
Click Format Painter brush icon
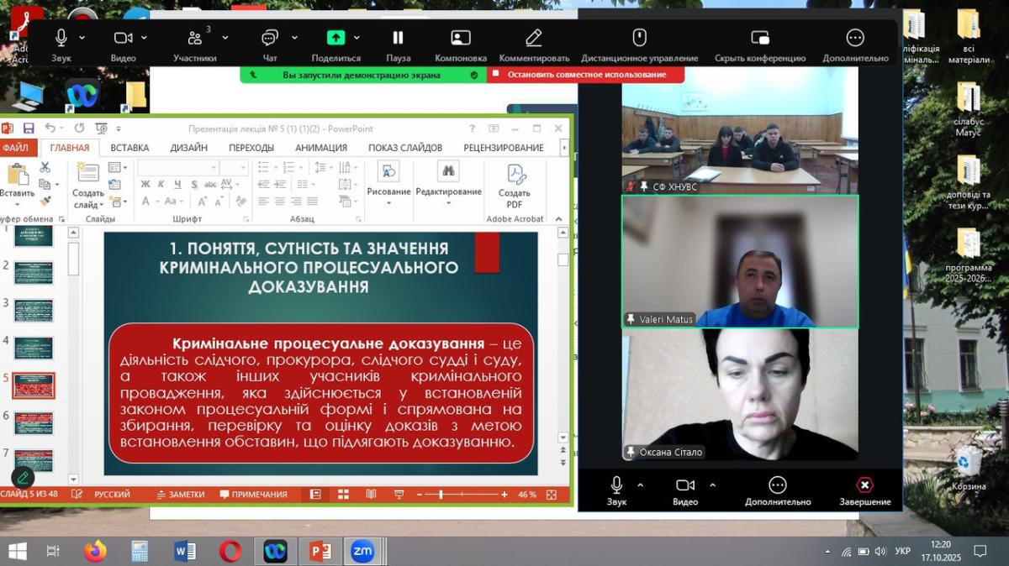pos(45,202)
